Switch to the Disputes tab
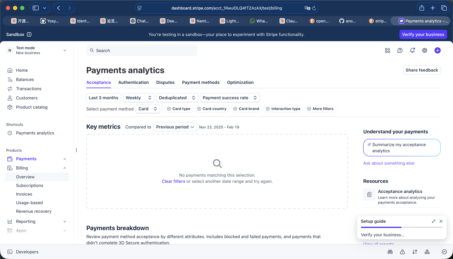The width and height of the screenshot is (453, 259). tap(165, 82)
